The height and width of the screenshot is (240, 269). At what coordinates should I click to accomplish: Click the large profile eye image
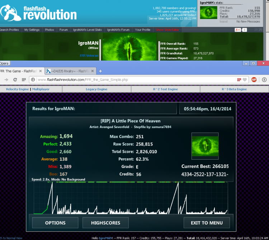(x=129, y=47)
